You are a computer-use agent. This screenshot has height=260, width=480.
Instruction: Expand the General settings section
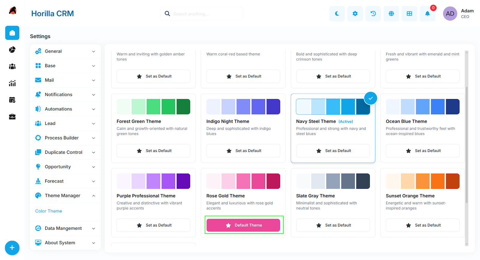[x=65, y=51]
